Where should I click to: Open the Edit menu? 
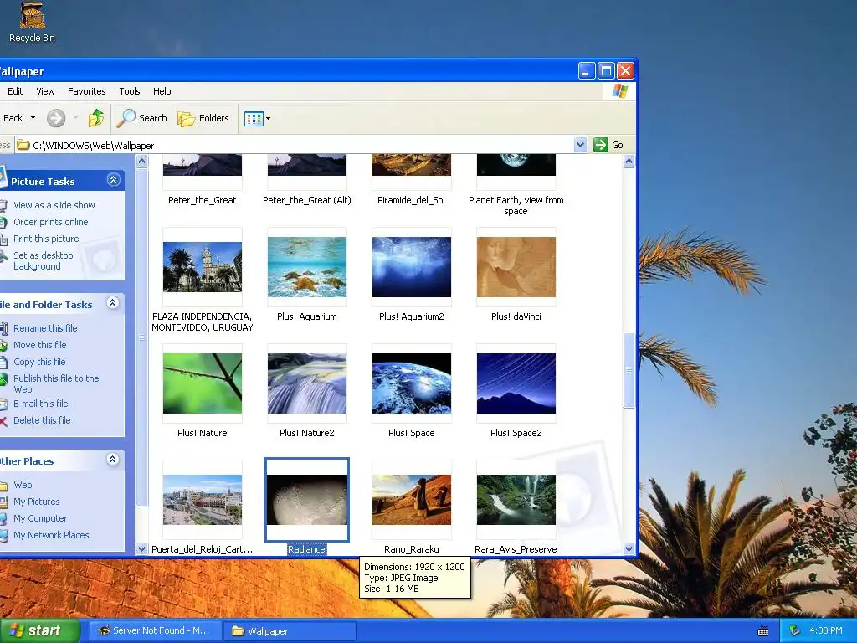point(15,91)
